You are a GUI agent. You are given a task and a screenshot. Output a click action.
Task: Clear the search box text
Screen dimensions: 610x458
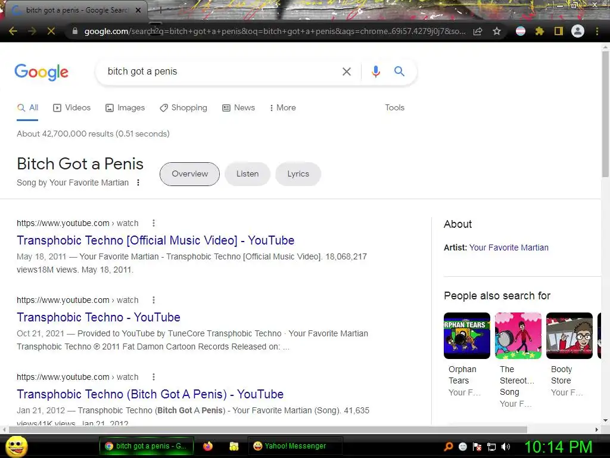[346, 72]
